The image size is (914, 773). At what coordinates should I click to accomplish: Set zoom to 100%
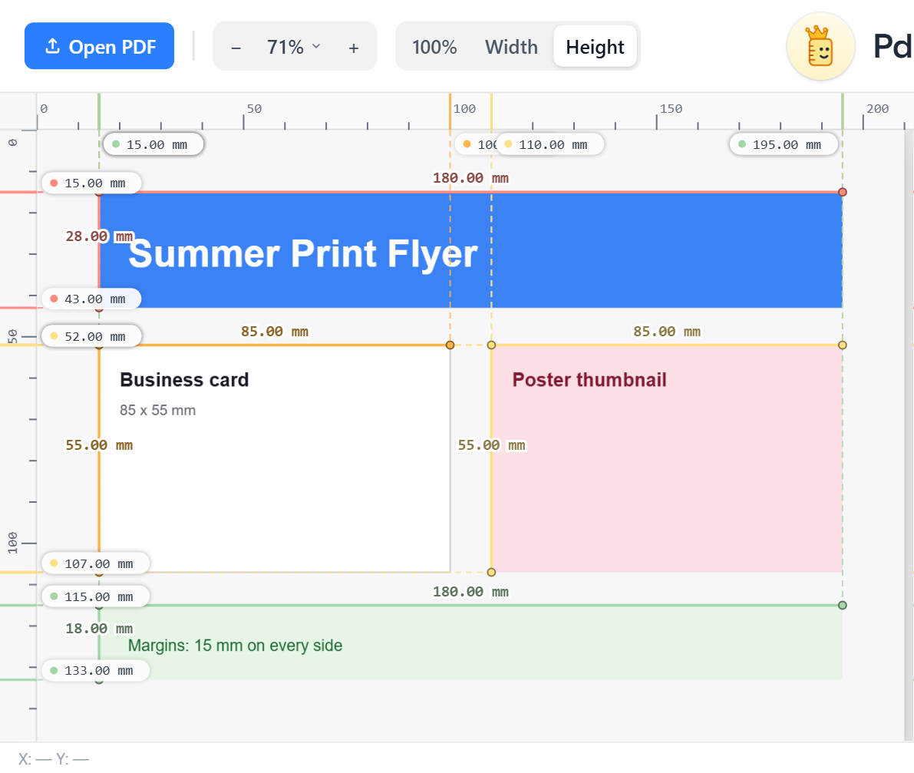tap(434, 47)
